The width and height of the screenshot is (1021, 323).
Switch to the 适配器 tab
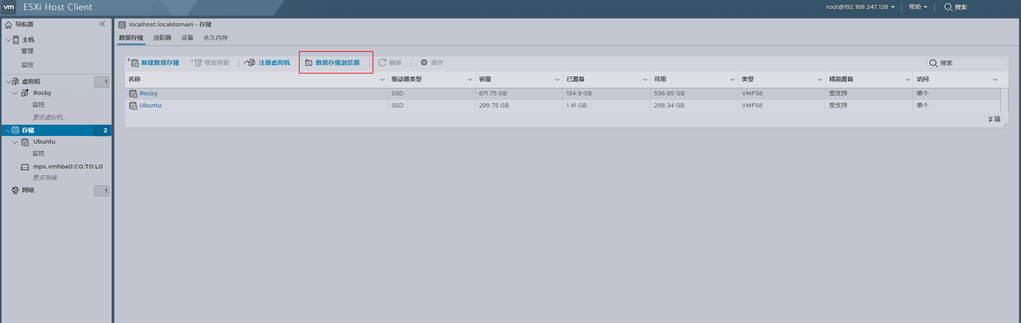coord(162,38)
